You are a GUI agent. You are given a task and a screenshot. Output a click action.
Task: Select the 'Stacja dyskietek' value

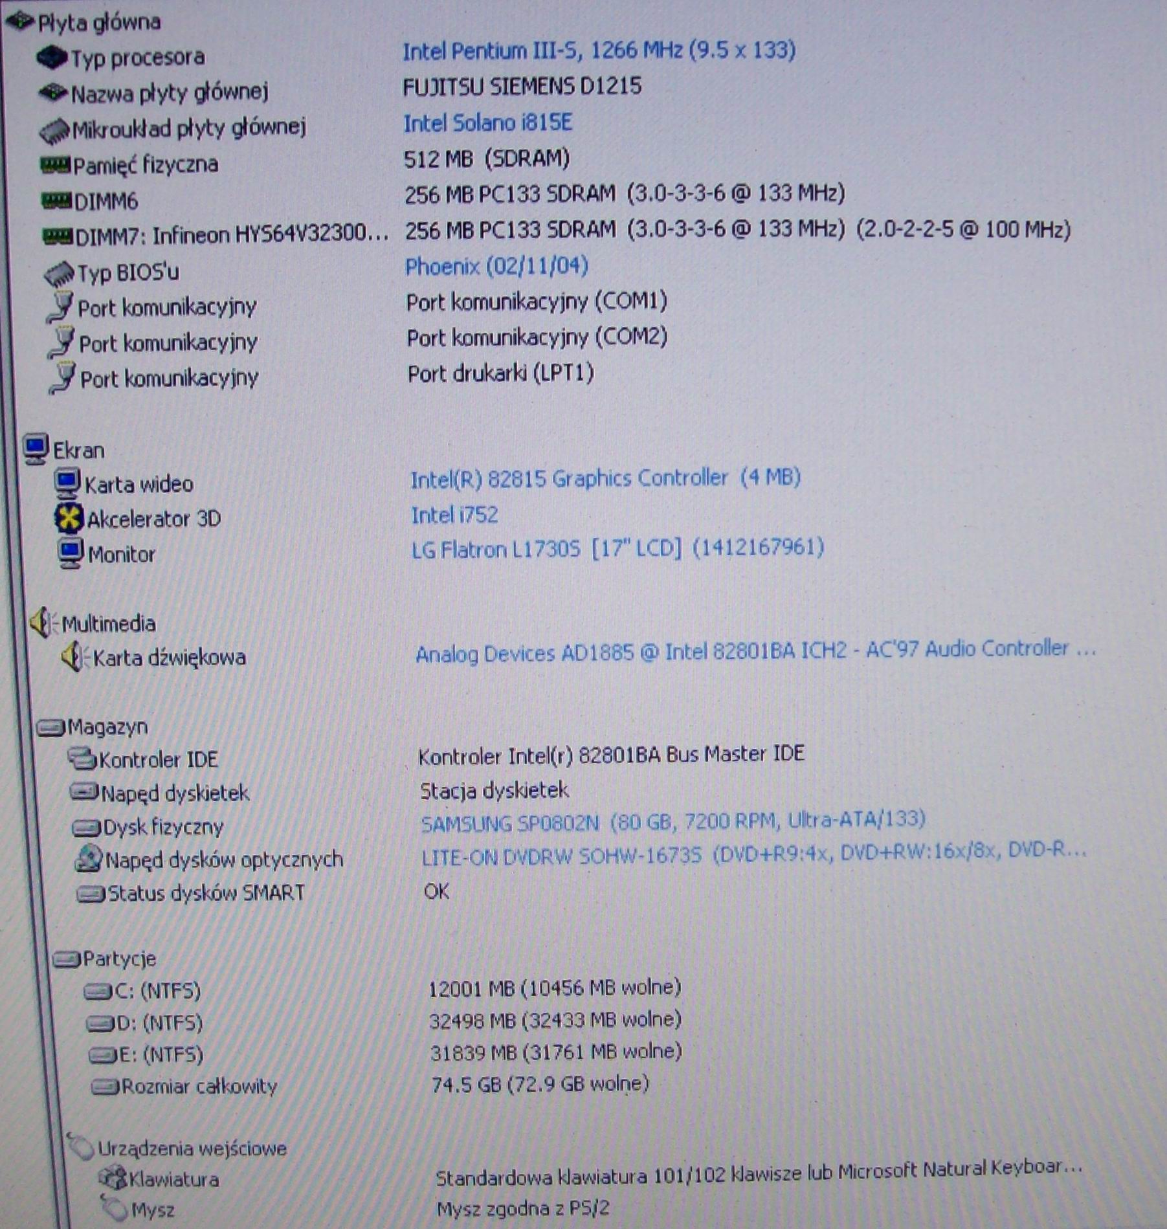[494, 790]
